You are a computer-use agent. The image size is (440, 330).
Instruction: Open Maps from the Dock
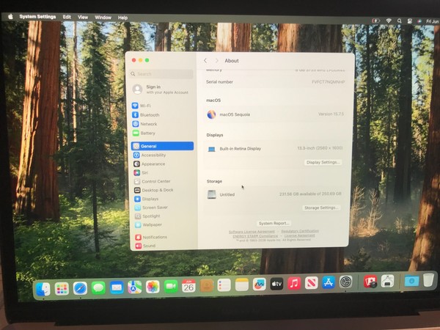[x=135, y=287]
